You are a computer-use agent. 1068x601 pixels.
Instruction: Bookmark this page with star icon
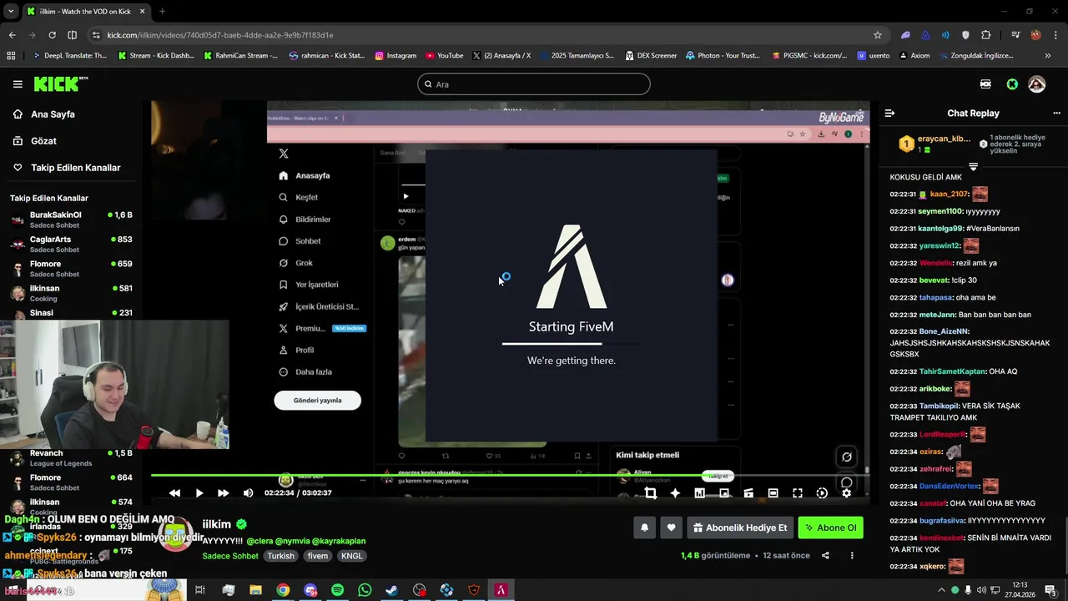(878, 35)
